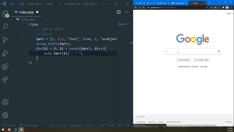Click the horizontal scrollbar in Chrome
The image size is (234, 132).
pos(192,125)
